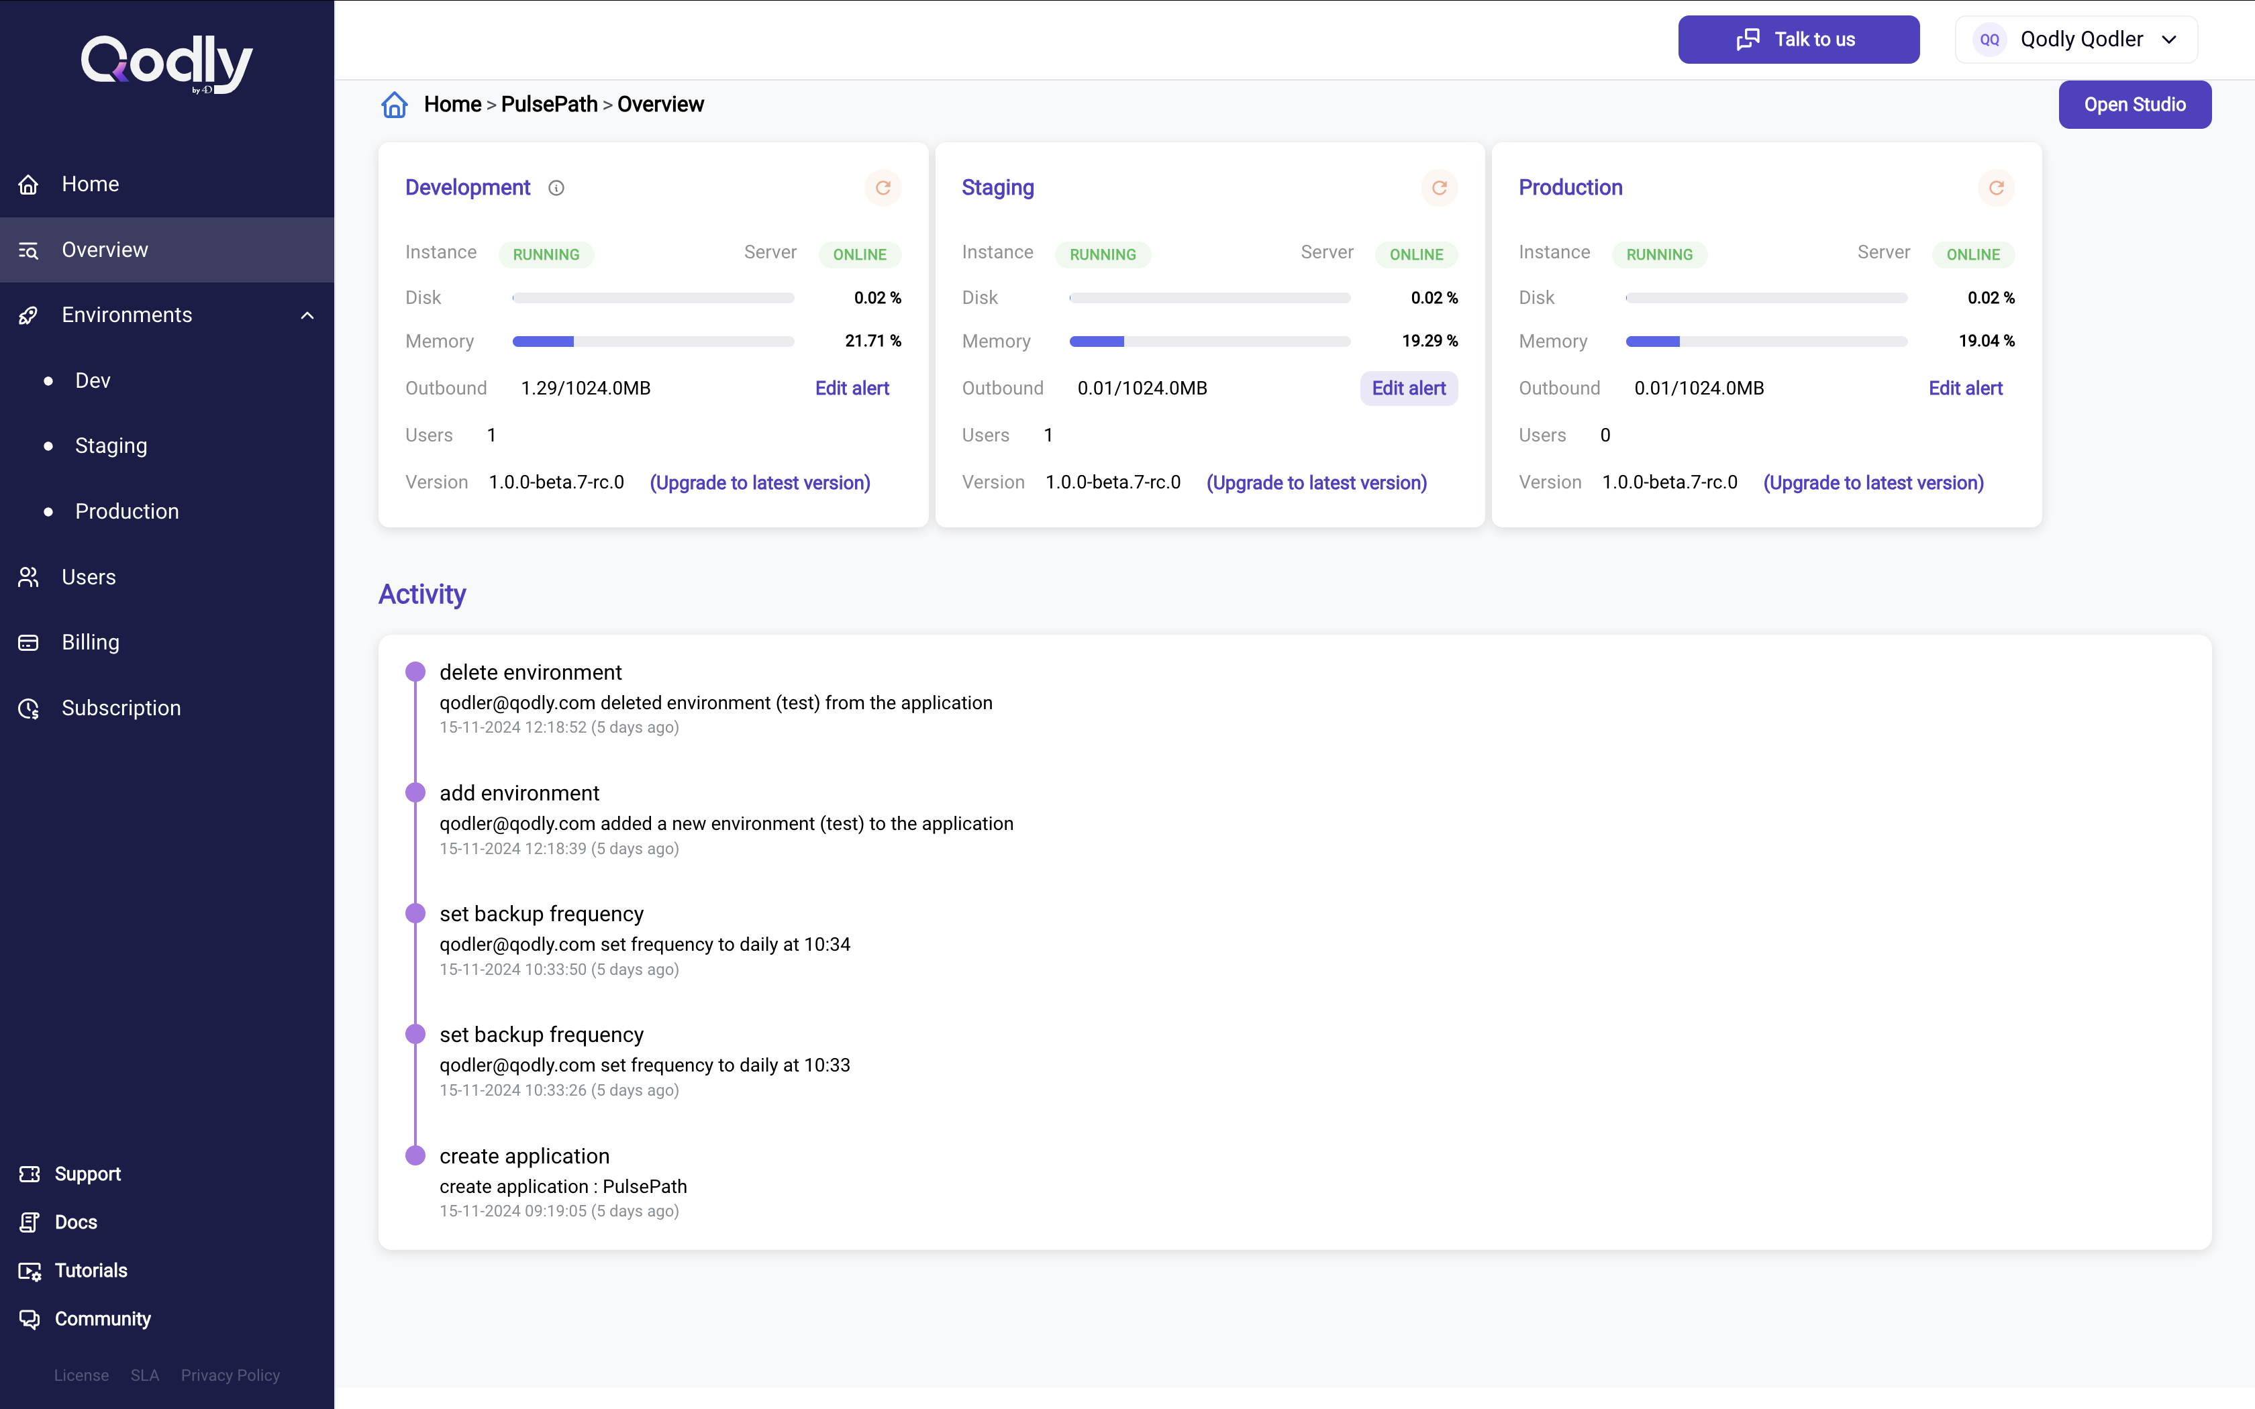Screen dimensions: 2255x1409
Task: Refresh the Staging environment card
Action: [1440, 189]
